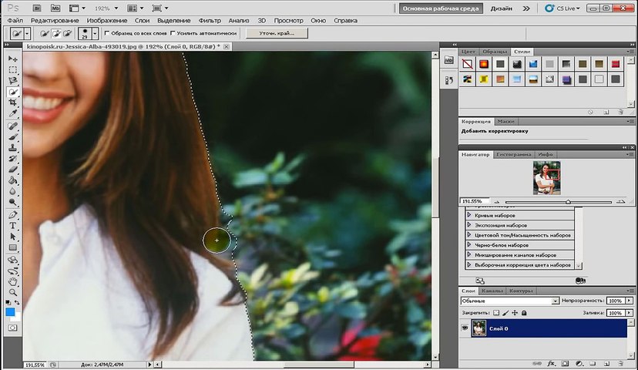
Task: Enable 'Образец со всех слоев' checkbox
Action: (x=106, y=34)
